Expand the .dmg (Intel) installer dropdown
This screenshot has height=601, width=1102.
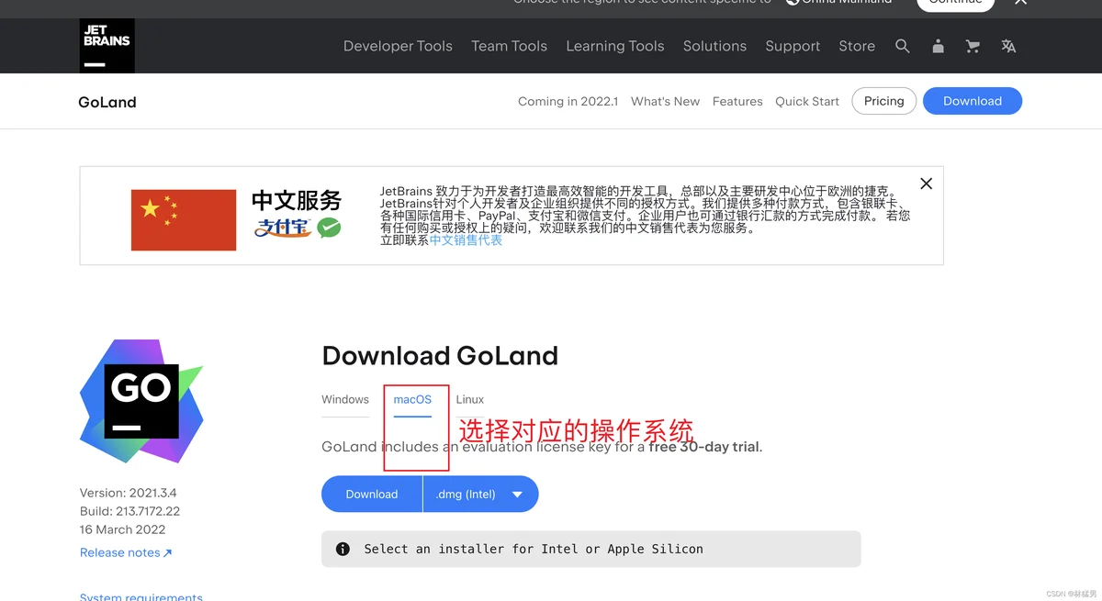tap(480, 494)
